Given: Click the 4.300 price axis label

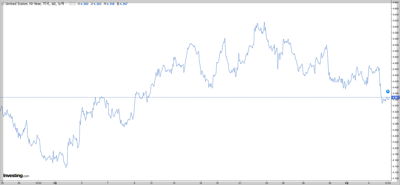Looking at the screenshot, I should coord(396,118).
